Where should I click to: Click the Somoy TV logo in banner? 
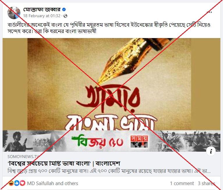(x=139, y=141)
